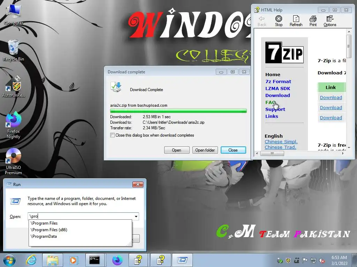The image size is (357, 267).
Task: Open Options in HTML Help toolbar
Action: 330,21
